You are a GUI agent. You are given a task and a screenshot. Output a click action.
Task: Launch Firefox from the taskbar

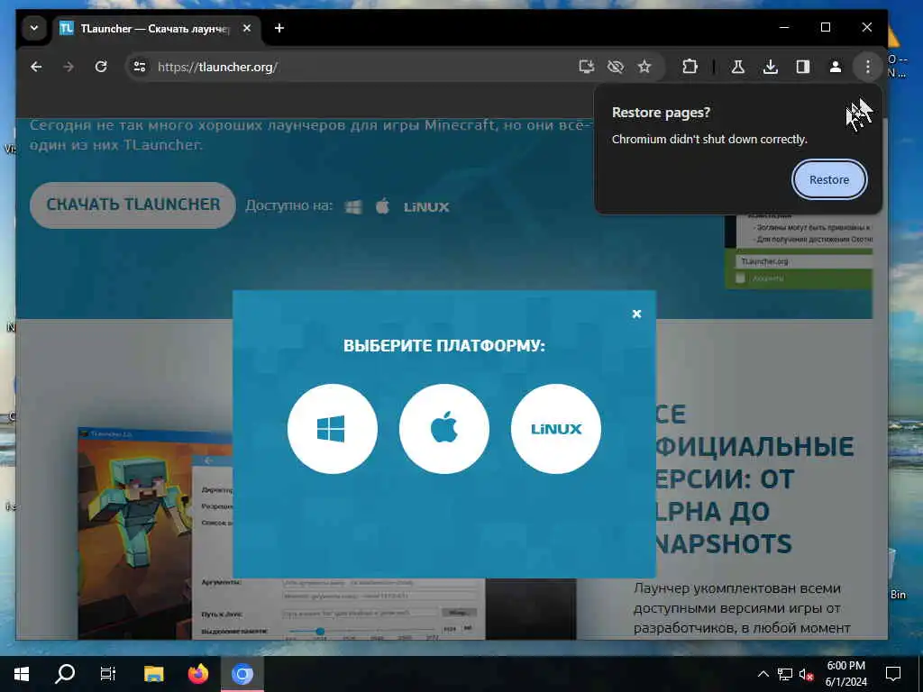[x=197, y=674]
